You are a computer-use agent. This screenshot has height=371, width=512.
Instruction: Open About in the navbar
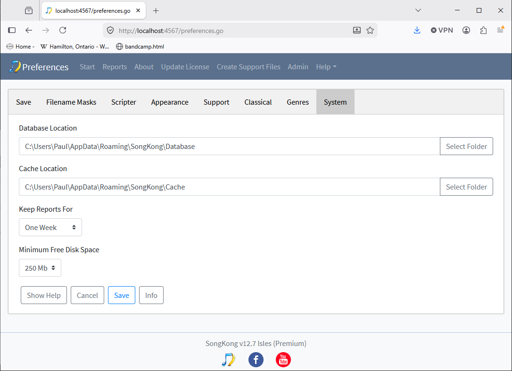(x=144, y=67)
